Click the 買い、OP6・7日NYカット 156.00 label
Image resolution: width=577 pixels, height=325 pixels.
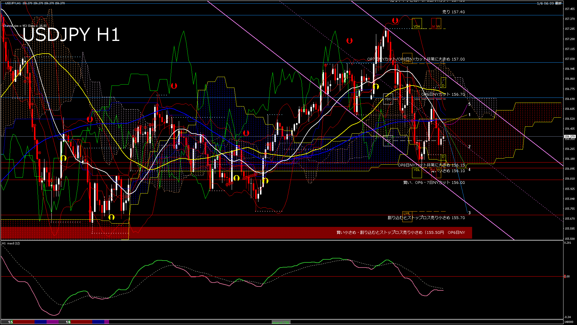[434, 183]
